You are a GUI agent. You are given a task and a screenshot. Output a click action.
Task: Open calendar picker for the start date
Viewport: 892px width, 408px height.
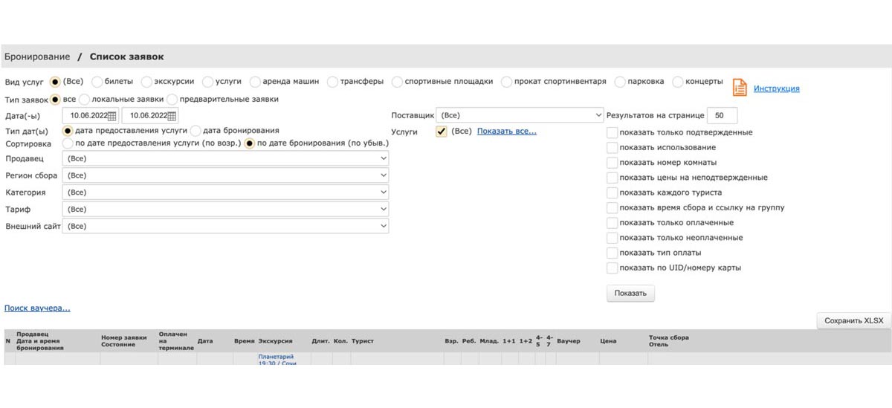coord(112,116)
